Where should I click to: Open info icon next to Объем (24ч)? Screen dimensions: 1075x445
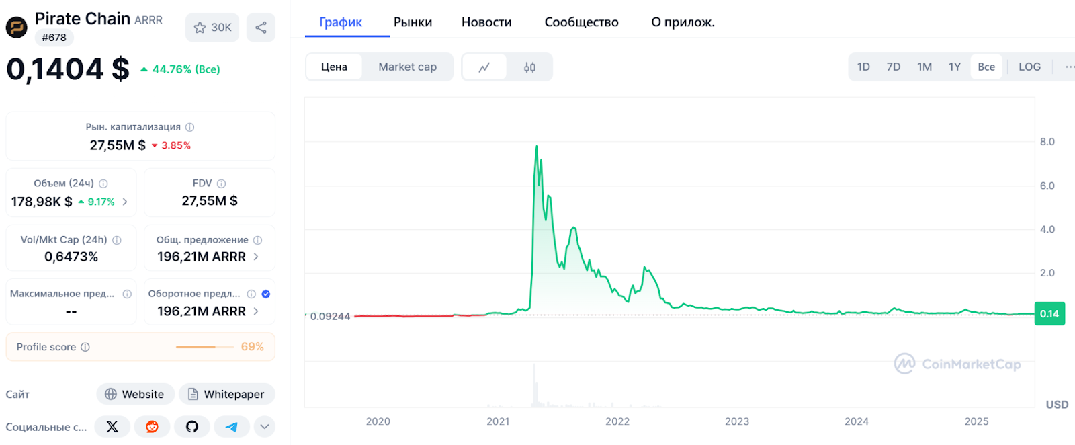click(103, 184)
